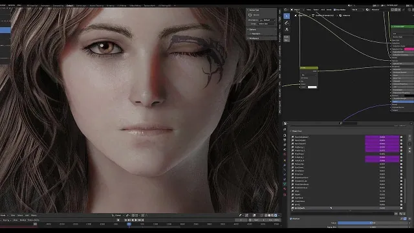
Task: Open the node editor Add menu
Action: pos(323,10)
